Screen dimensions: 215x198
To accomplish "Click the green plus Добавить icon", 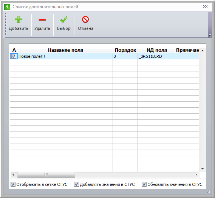I will click(x=19, y=20).
